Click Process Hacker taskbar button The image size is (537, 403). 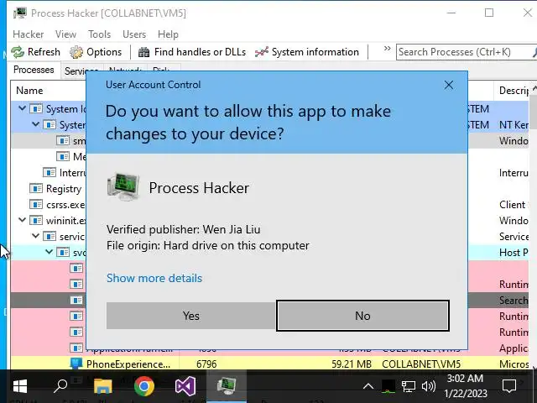(x=227, y=386)
